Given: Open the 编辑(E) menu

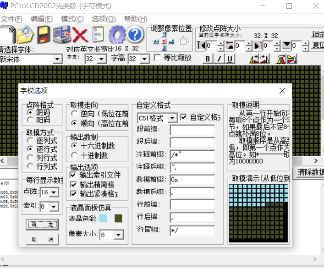Looking at the screenshot, I should (42, 19).
